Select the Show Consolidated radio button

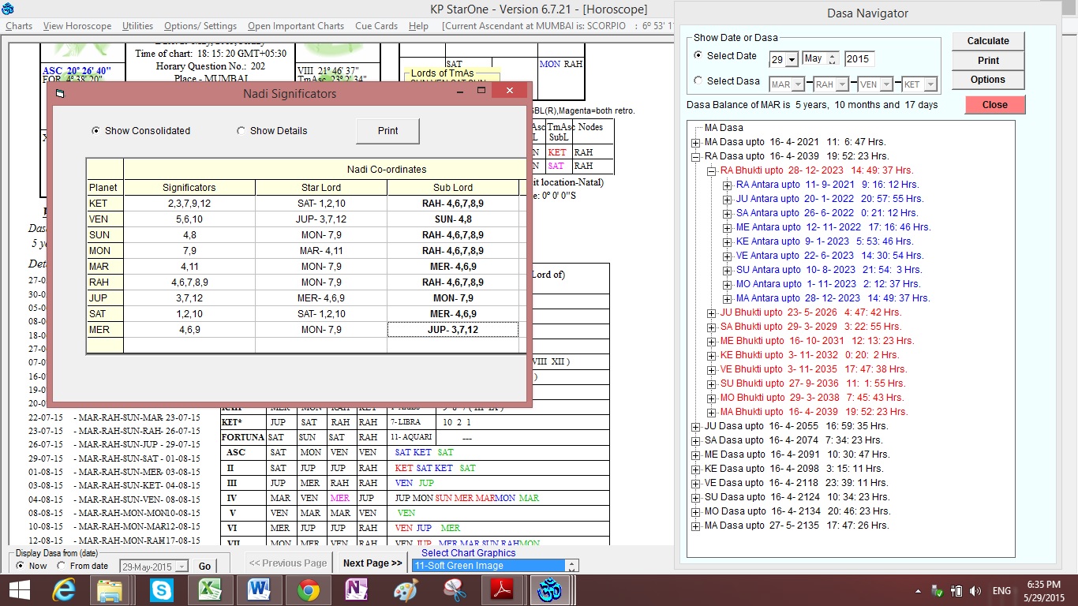coord(96,131)
